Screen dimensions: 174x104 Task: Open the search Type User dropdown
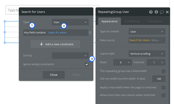(70, 22)
